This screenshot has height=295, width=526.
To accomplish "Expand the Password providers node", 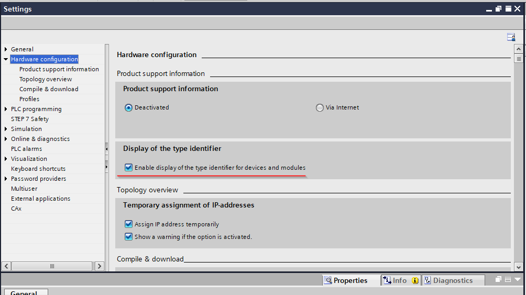I will [x=6, y=179].
